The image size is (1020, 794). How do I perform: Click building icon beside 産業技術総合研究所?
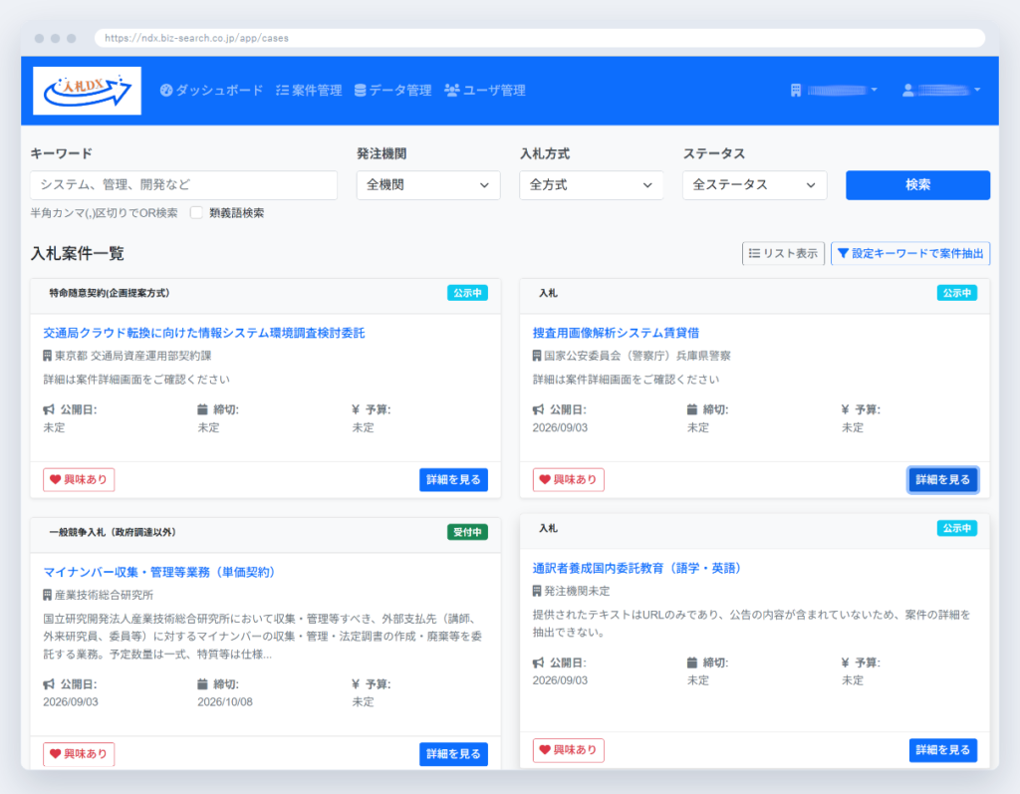[x=48, y=595]
